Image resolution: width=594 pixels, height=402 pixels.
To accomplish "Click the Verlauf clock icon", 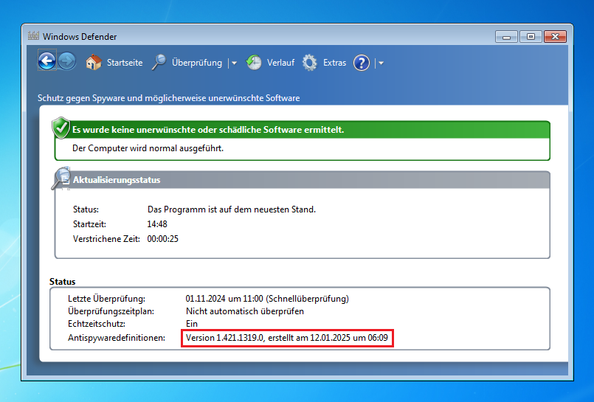I will pos(253,63).
